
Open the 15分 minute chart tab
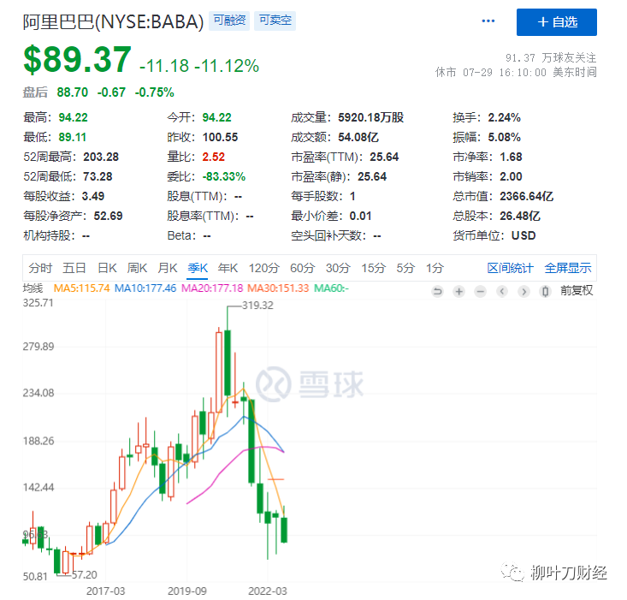(374, 268)
